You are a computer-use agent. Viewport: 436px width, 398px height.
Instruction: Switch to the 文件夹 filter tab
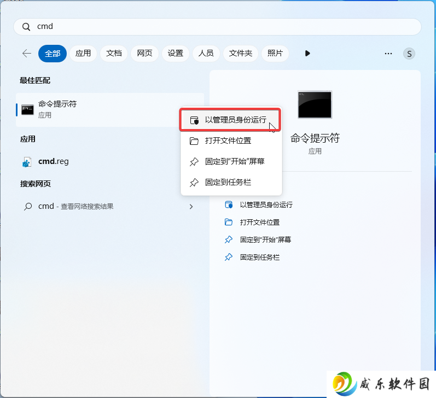tap(241, 53)
